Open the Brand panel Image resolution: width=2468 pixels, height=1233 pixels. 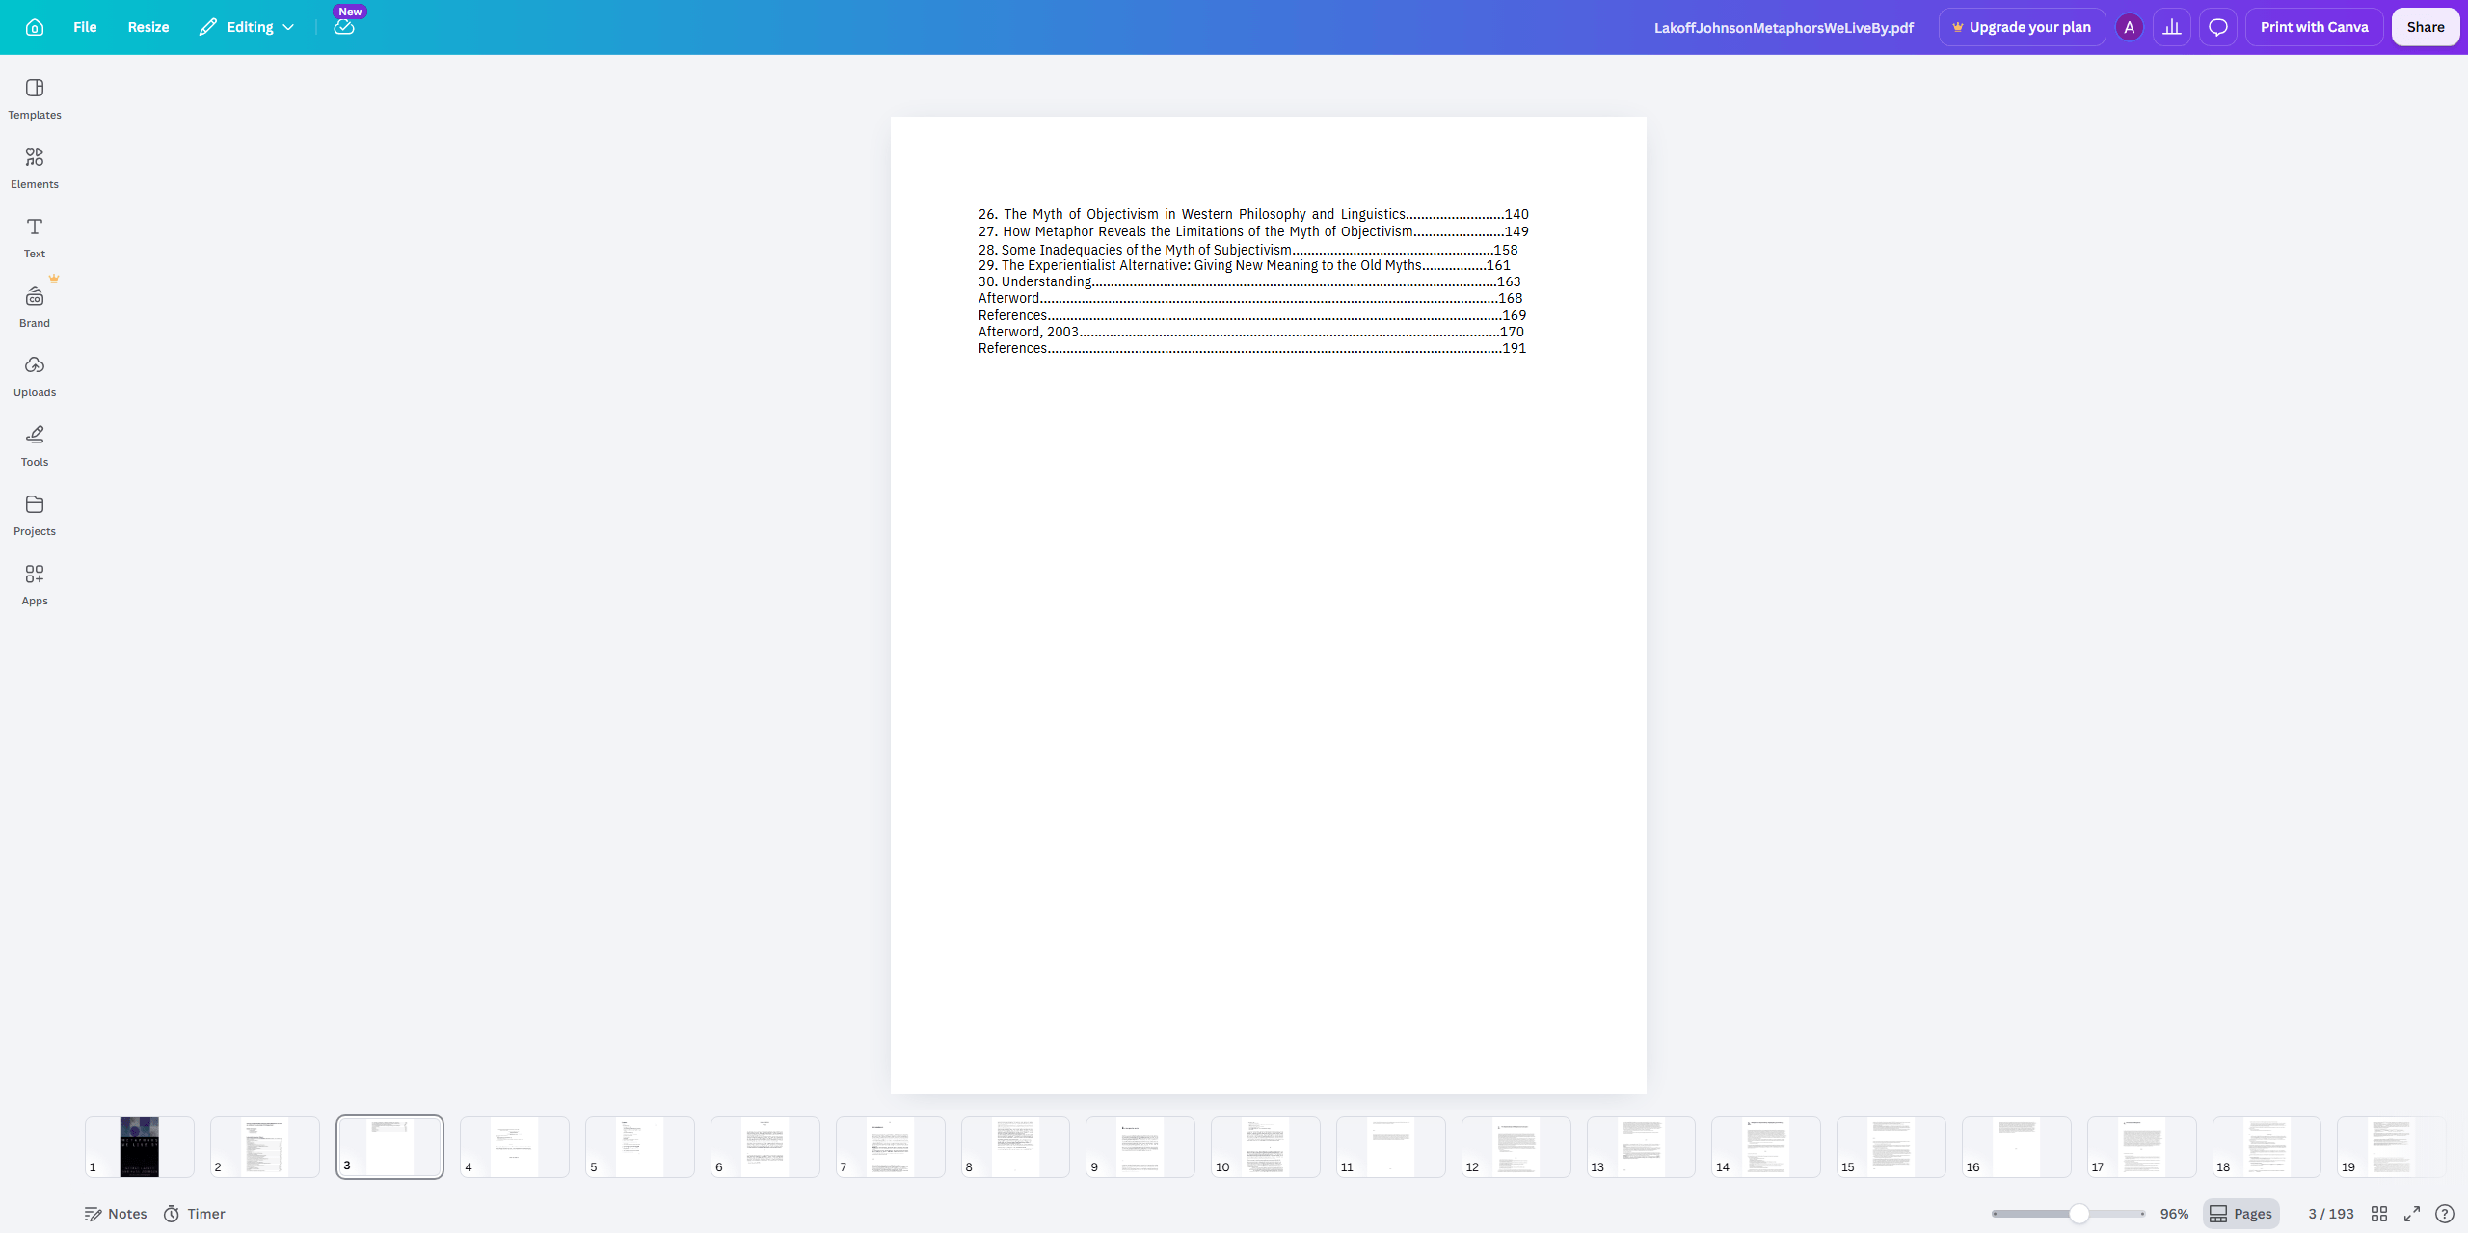click(35, 308)
